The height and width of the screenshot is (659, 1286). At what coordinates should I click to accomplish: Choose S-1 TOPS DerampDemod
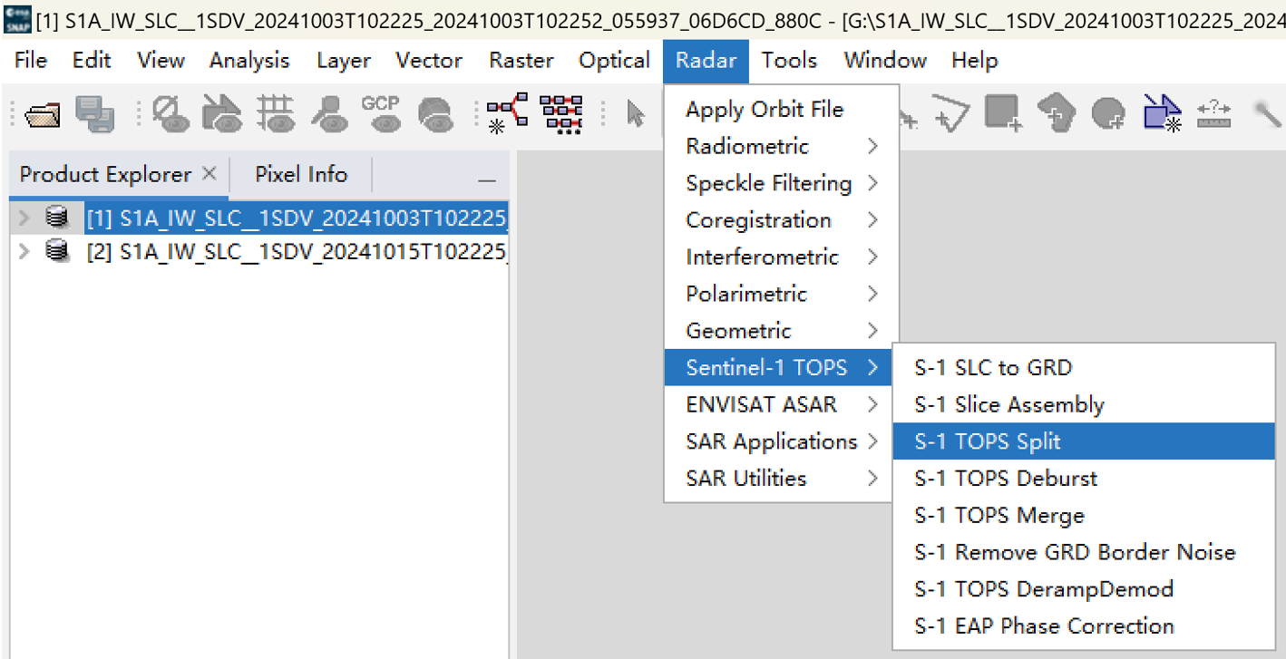[x=1084, y=589]
